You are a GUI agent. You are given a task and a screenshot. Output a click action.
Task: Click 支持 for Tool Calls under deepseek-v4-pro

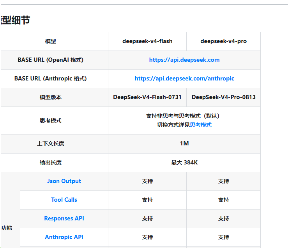click(224, 200)
